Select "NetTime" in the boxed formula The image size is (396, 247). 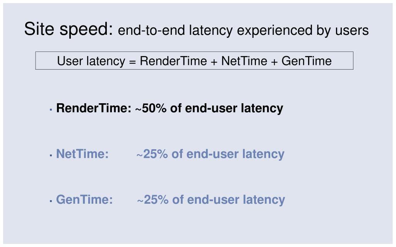click(244, 61)
